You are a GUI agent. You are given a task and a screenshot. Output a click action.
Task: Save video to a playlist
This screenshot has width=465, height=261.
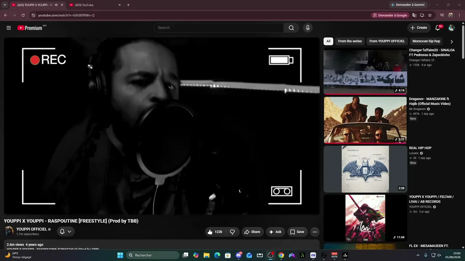click(297, 232)
